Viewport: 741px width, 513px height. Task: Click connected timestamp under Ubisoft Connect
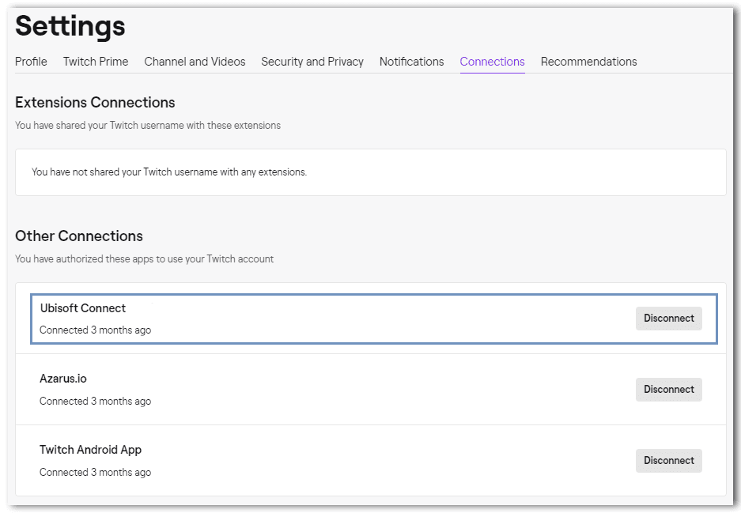pos(95,330)
